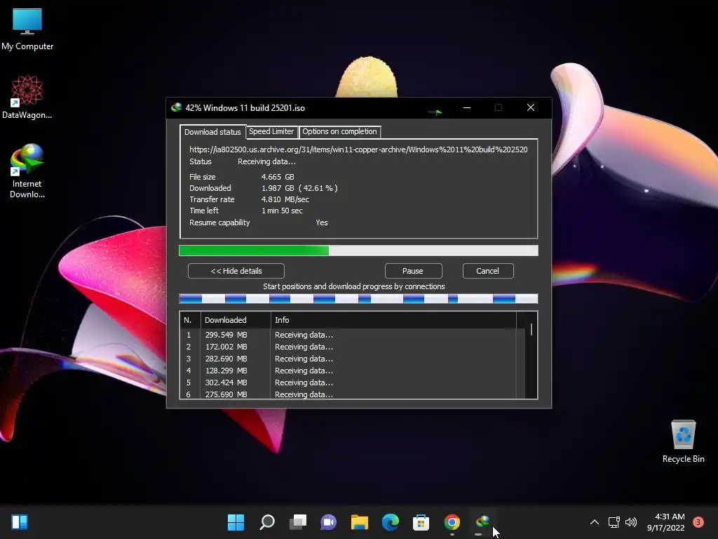Launch Microsoft Edge from taskbar
The height and width of the screenshot is (539, 718).
(x=391, y=522)
